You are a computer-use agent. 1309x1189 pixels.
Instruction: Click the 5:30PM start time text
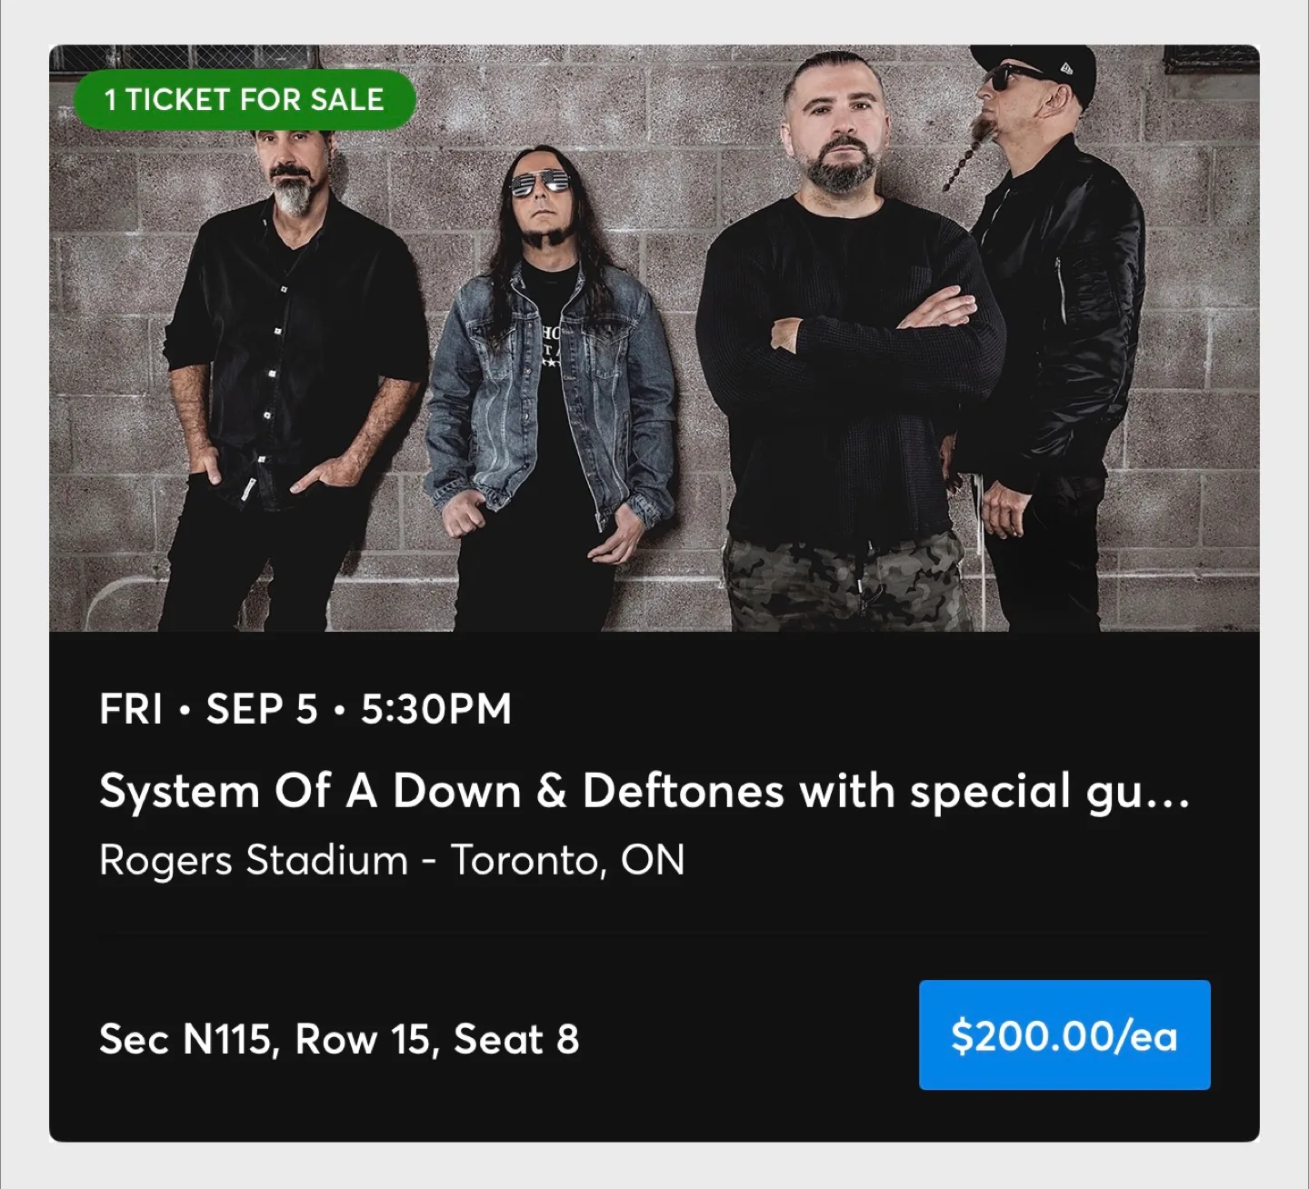pyautogui.click(x=436, y=709)
